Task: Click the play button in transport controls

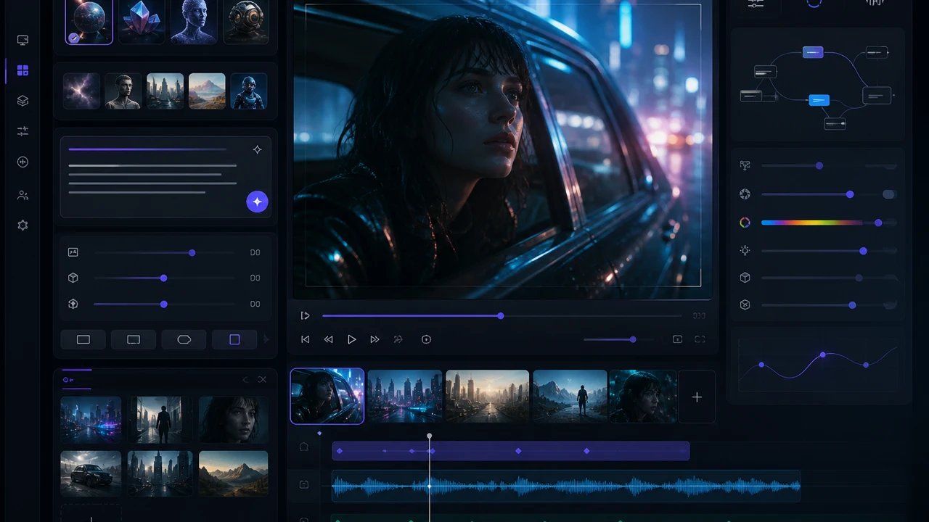Action: (351, 339)
